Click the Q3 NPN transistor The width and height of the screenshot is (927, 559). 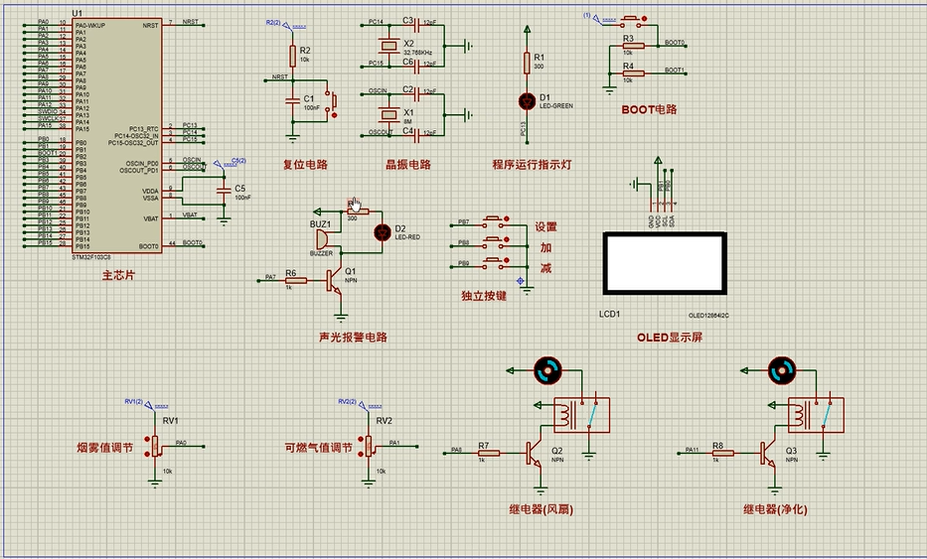tap(768, 454)
